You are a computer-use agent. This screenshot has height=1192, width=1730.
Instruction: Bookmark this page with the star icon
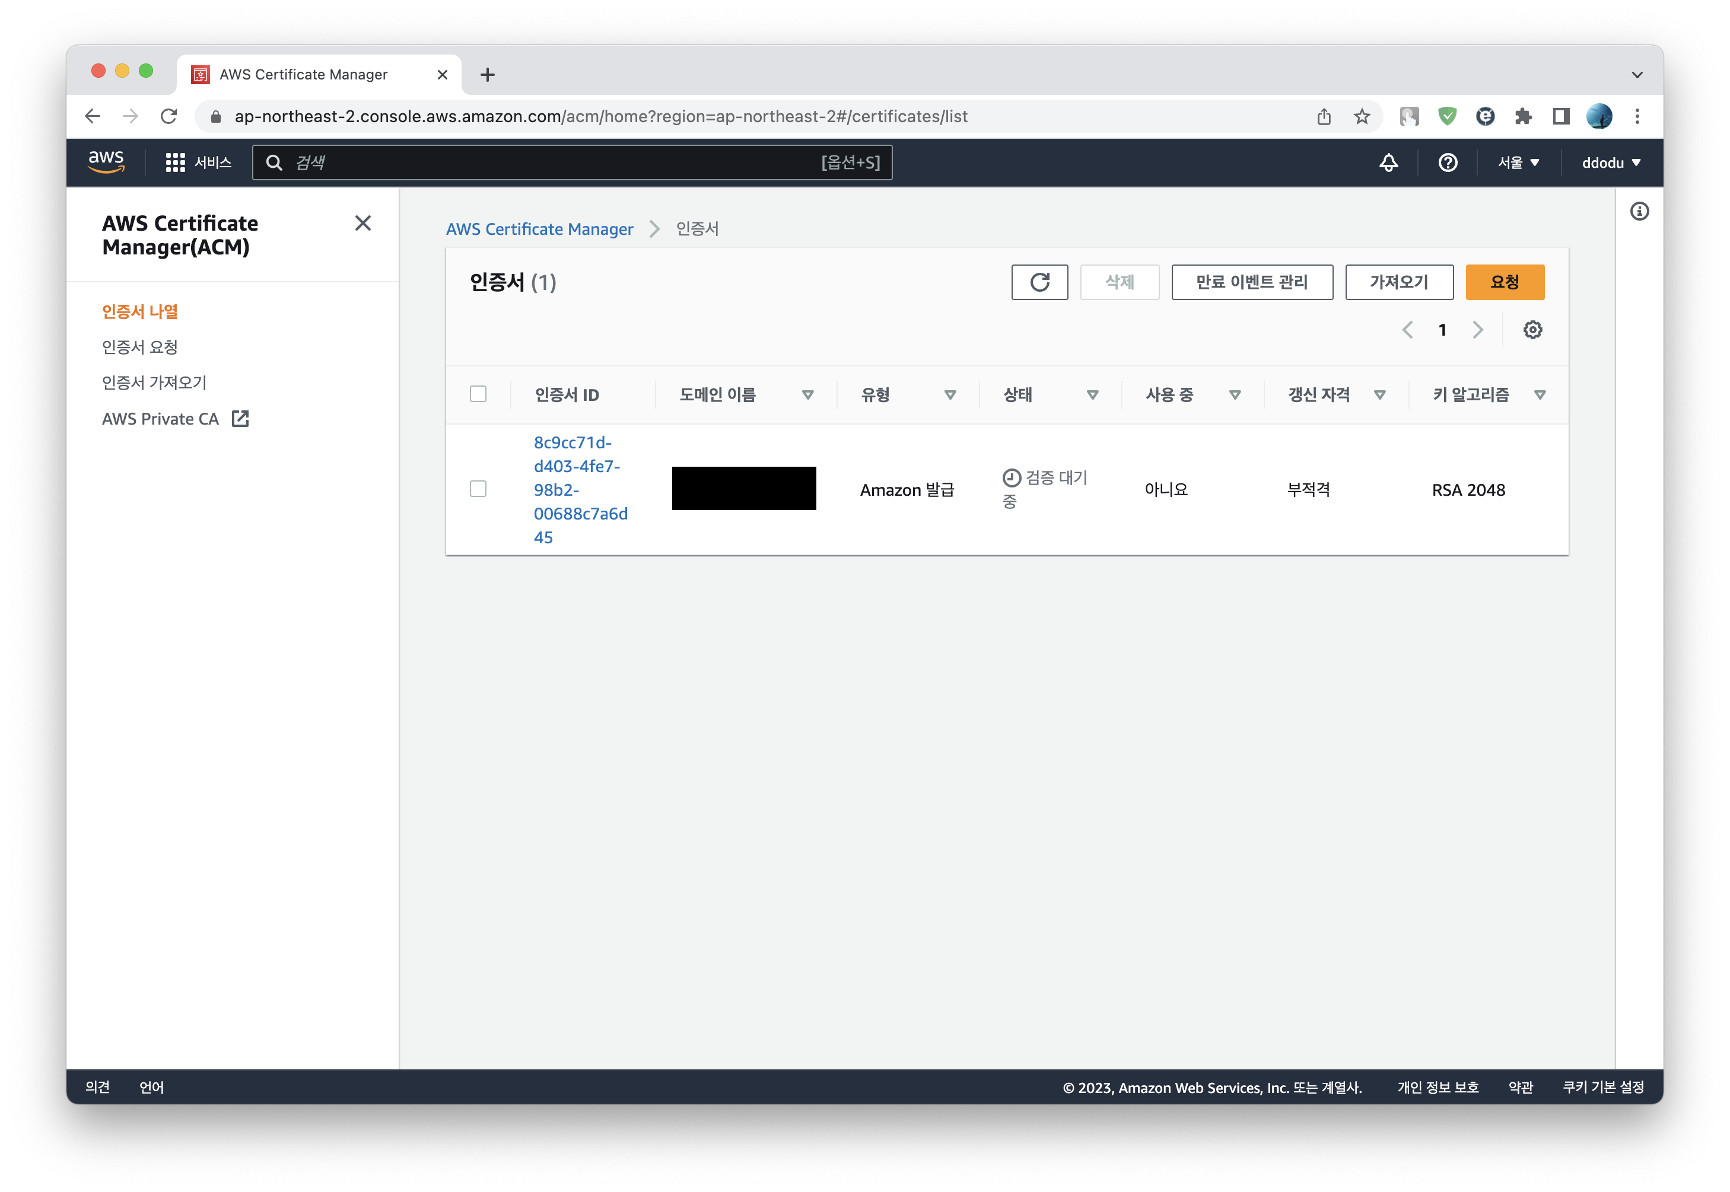click(x=1362, y=116)
